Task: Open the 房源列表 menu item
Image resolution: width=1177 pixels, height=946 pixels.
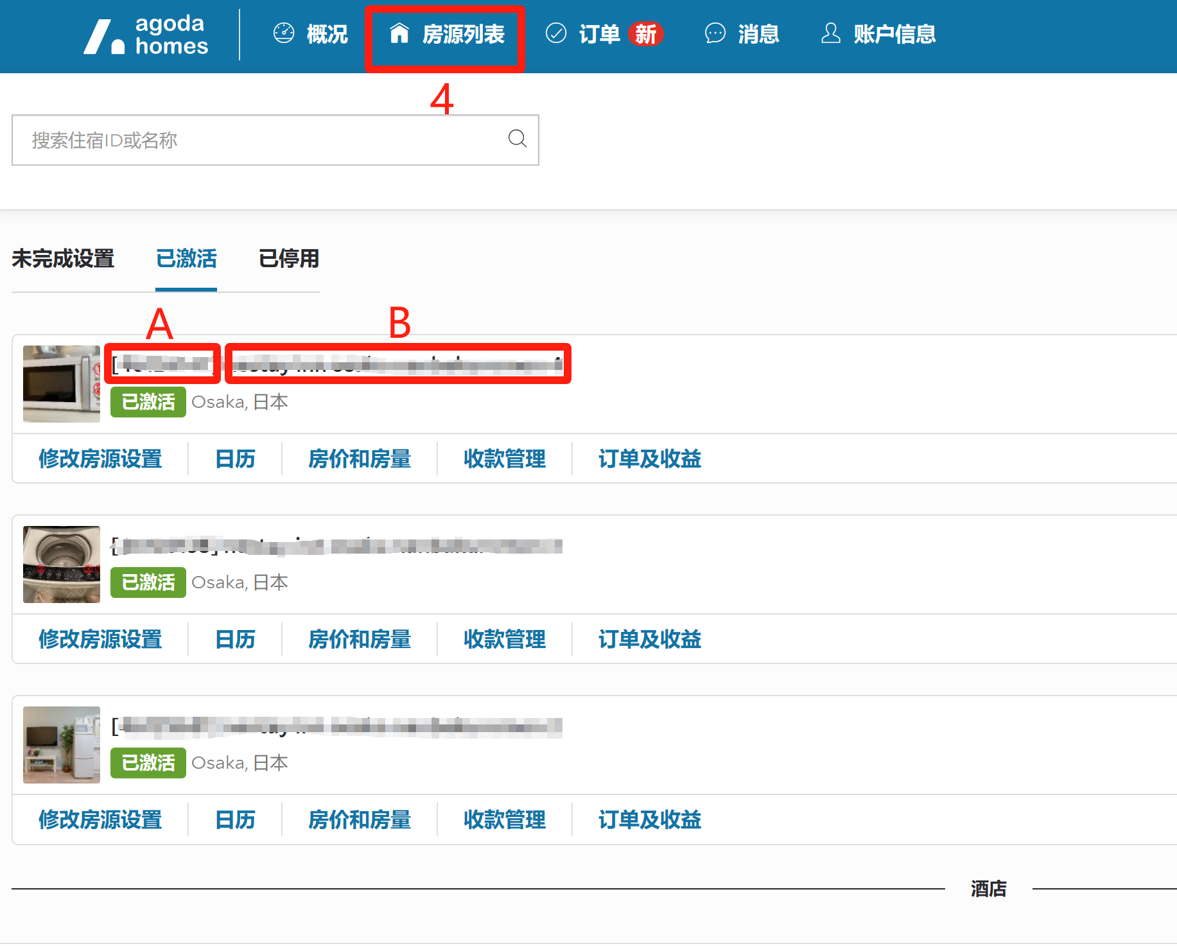Action: click(x=464, y=33)
